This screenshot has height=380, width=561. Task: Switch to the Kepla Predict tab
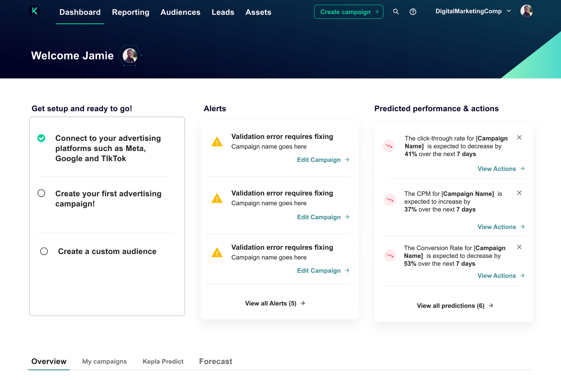click(x=163, y=361)
